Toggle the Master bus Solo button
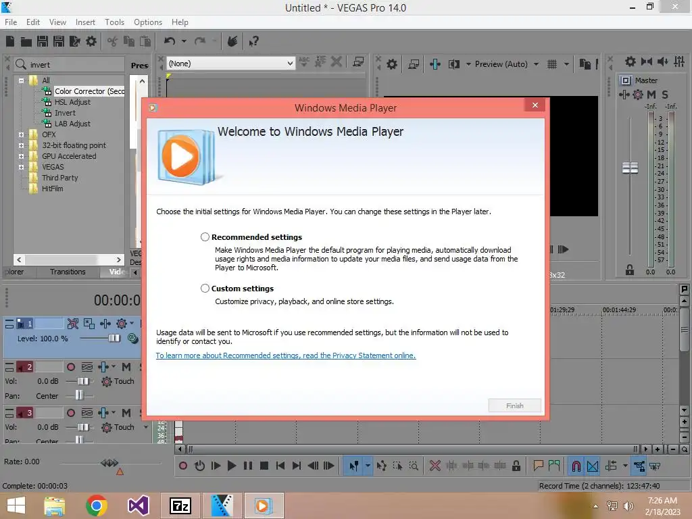 tap(665, 95)
